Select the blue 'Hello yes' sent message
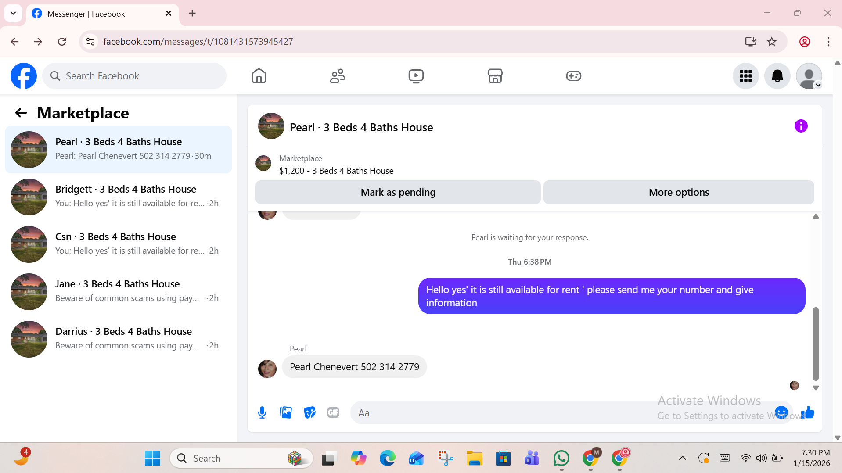 click(x=612, y=296)
